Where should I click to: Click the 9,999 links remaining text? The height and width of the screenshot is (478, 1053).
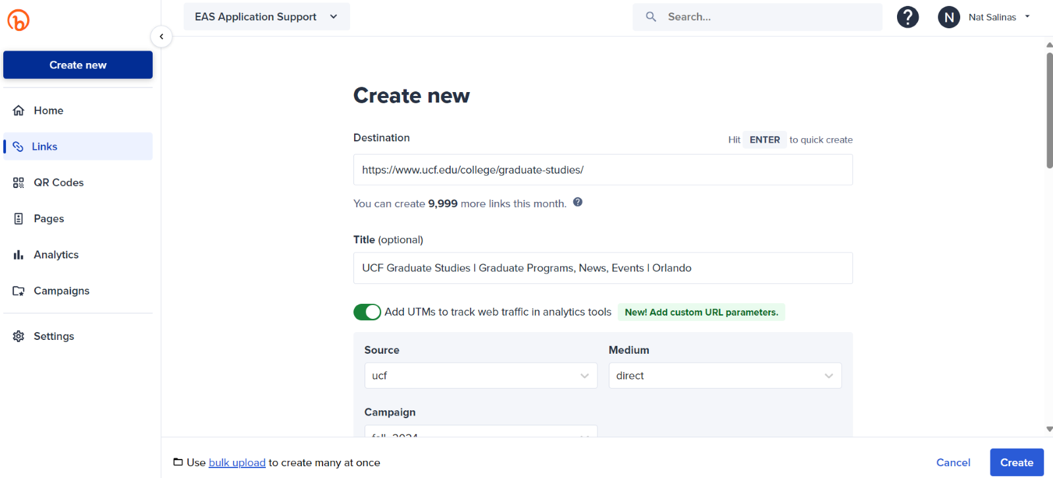[443, 204]
